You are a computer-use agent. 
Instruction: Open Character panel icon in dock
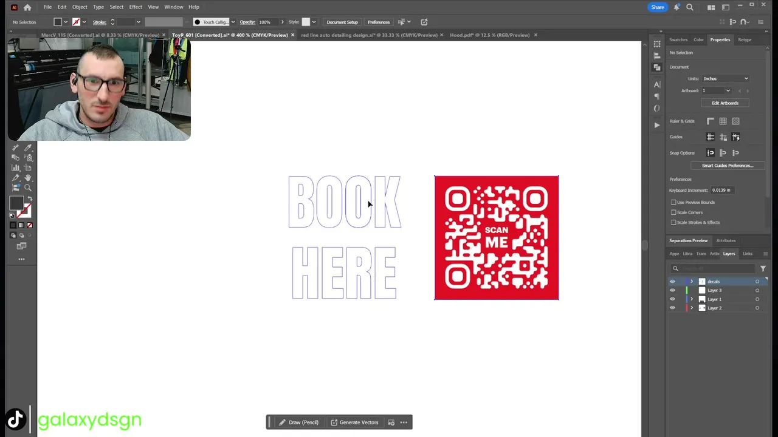(657, 84)
